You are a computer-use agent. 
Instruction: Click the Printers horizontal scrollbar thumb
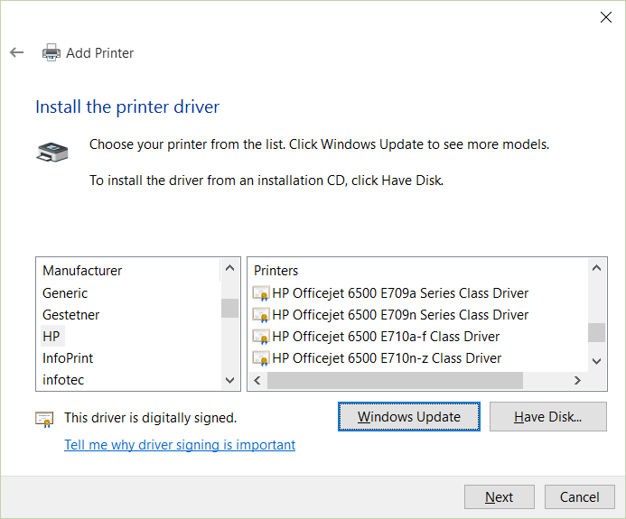[395, 380]
